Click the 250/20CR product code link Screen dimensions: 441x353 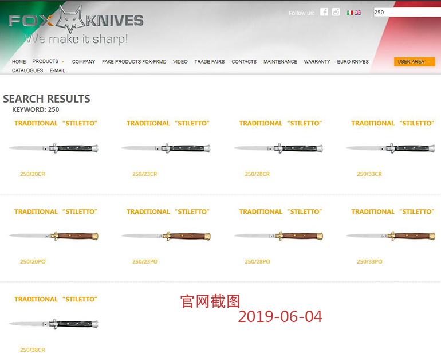coord(32,174)
